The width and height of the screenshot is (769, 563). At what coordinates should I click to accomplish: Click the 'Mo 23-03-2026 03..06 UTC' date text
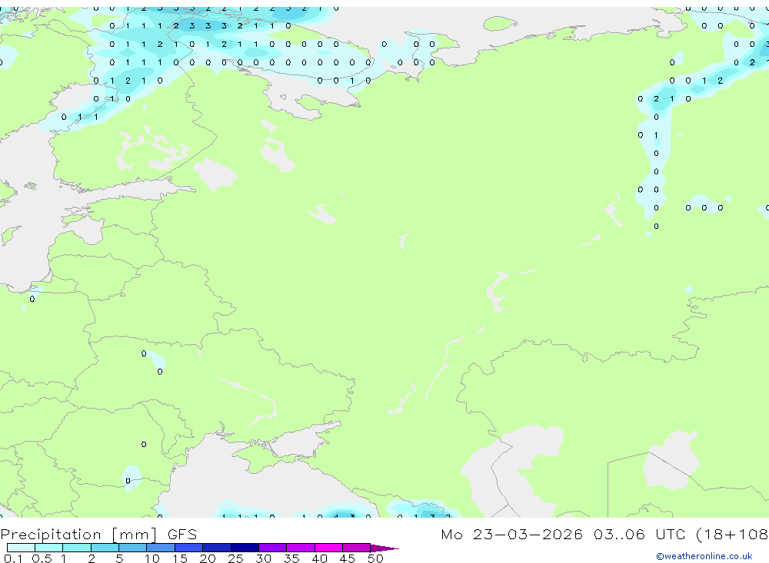click(563, 534)
